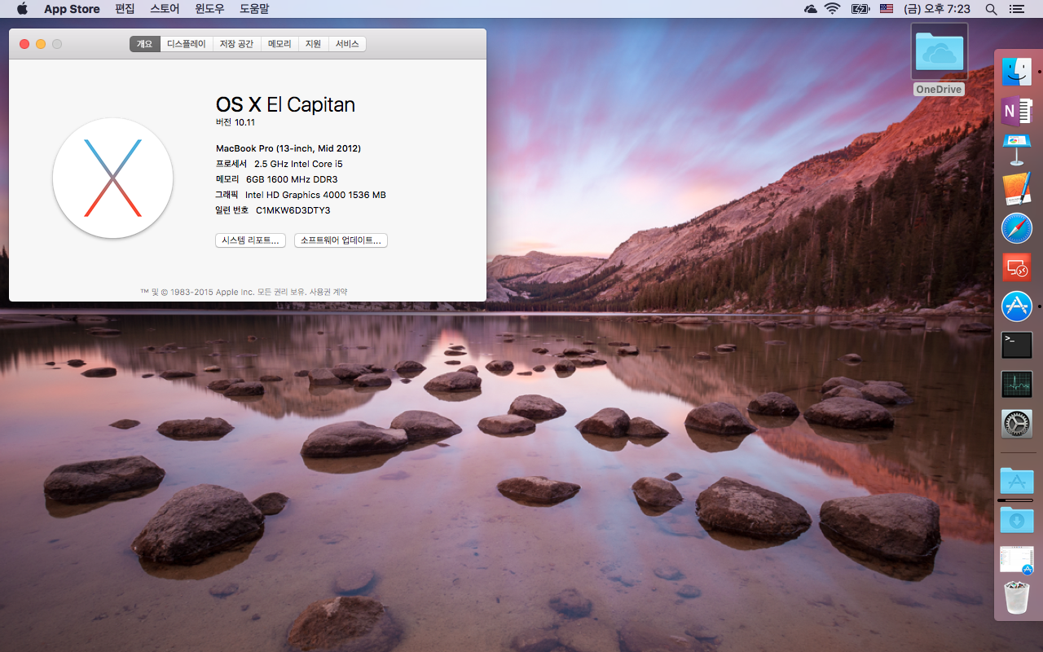The height and width of the screenshot is (652, 1043).
Task: Open Keynote from the Dock
Action: pyautogui.click(x=1017, y=150)
